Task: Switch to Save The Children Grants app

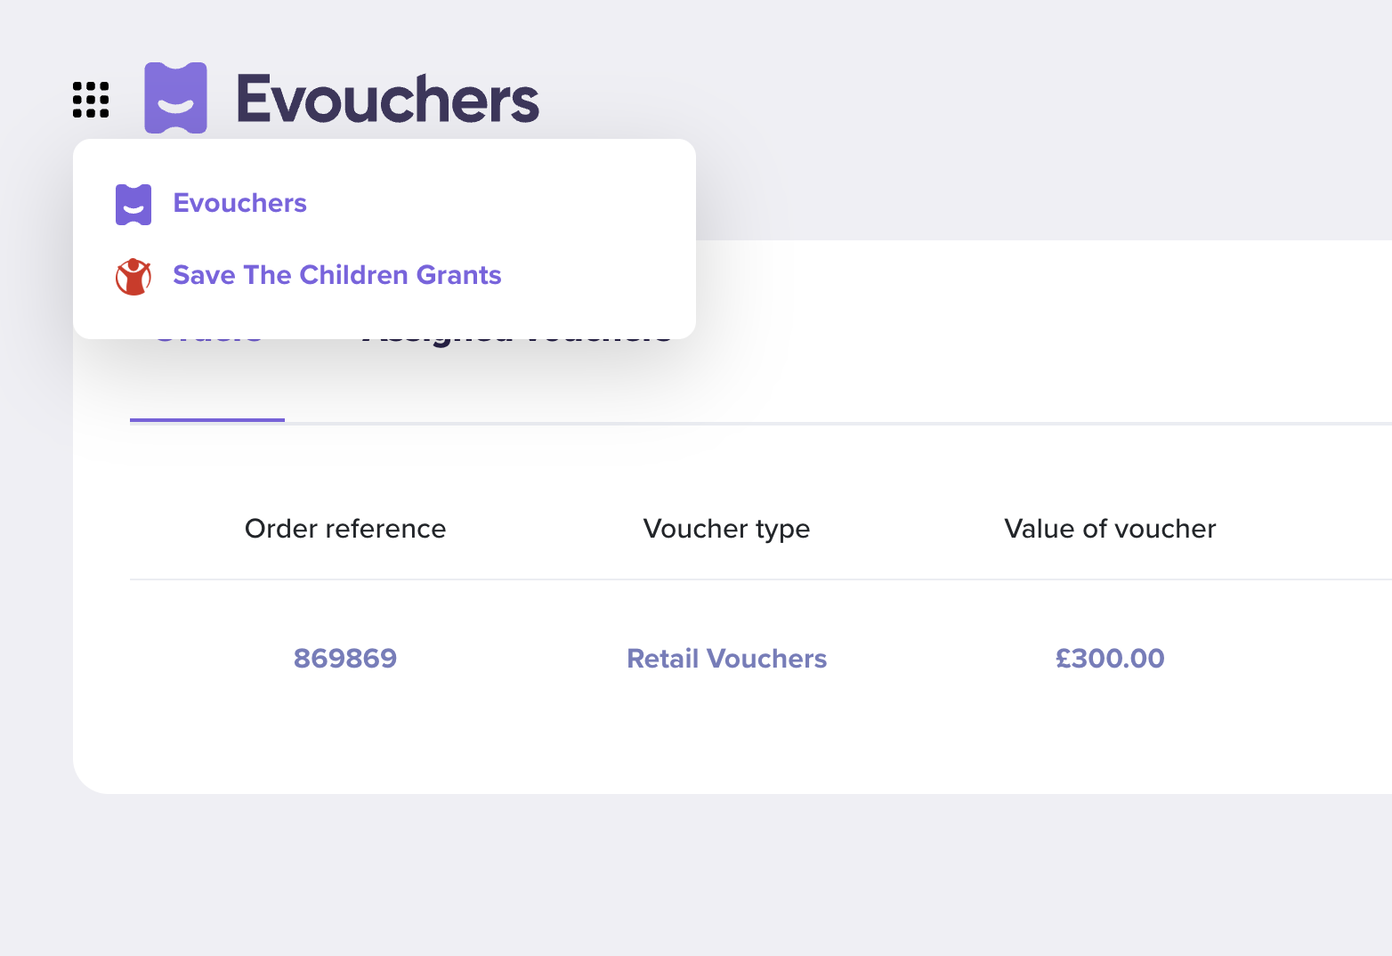Action: pyautogui.click(x=336, y=275)
